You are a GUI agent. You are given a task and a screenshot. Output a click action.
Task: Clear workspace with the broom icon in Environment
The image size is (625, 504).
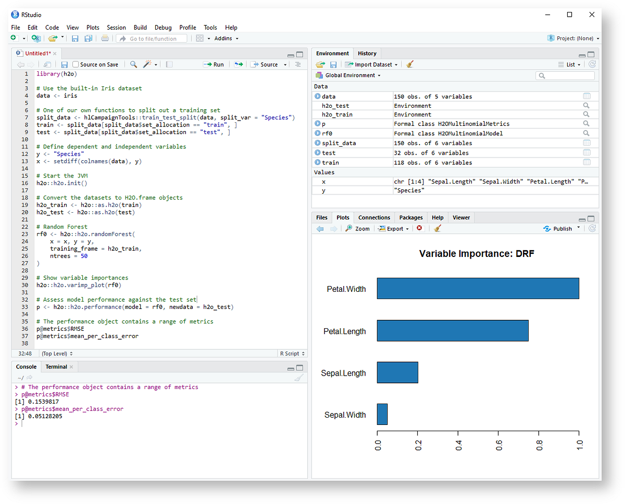(409, 64)
